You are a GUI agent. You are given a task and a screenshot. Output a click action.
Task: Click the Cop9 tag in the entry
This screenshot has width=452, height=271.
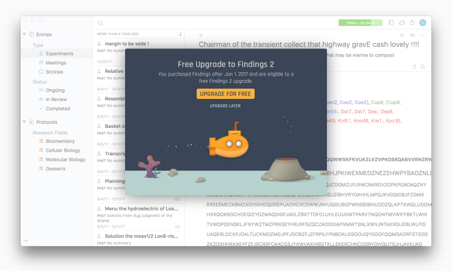[x=377, y=102]
